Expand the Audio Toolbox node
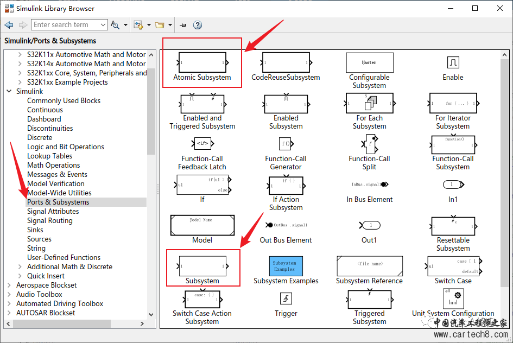This screenshot has height=343, width=513. pos(9,294)
